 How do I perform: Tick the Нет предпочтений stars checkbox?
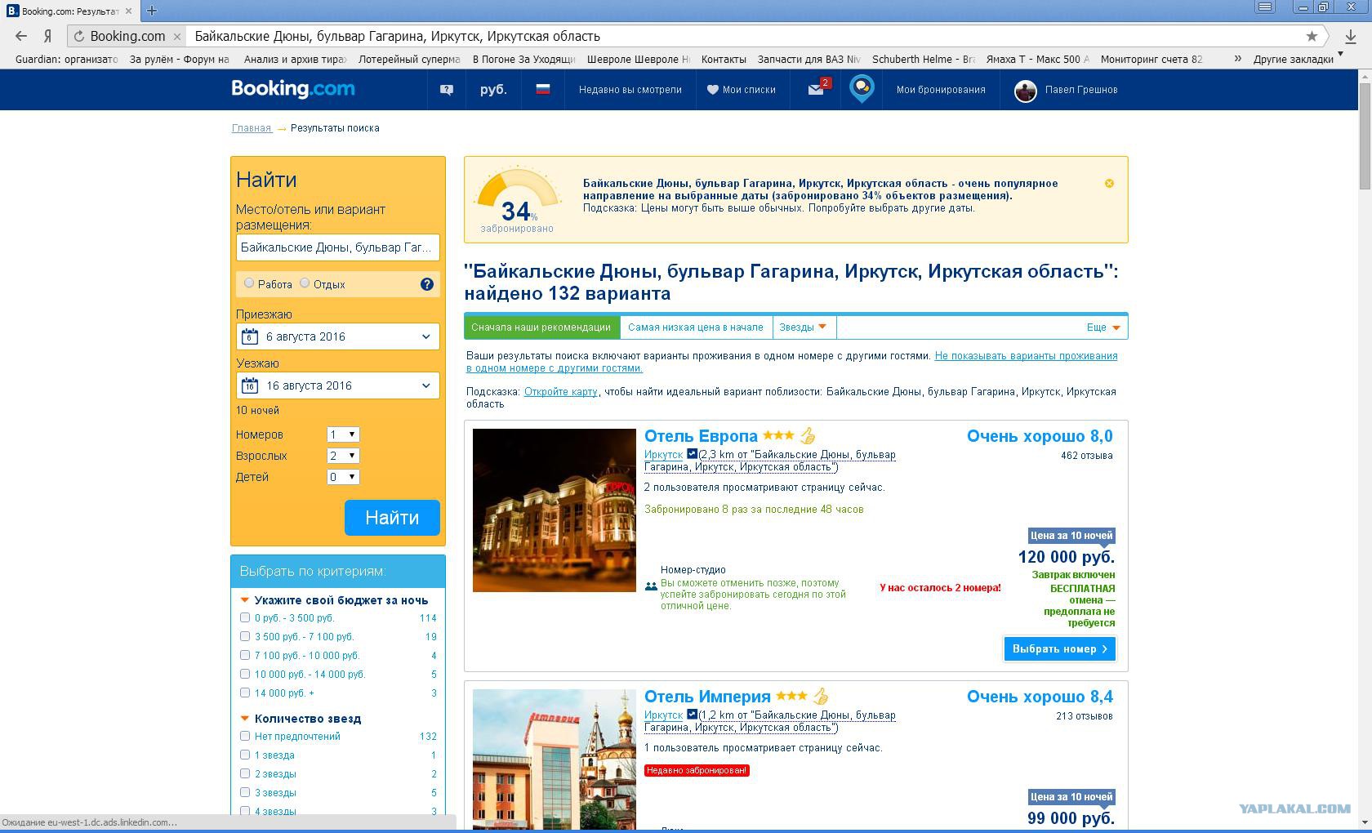pyautogui.click(x=245, y=736)
